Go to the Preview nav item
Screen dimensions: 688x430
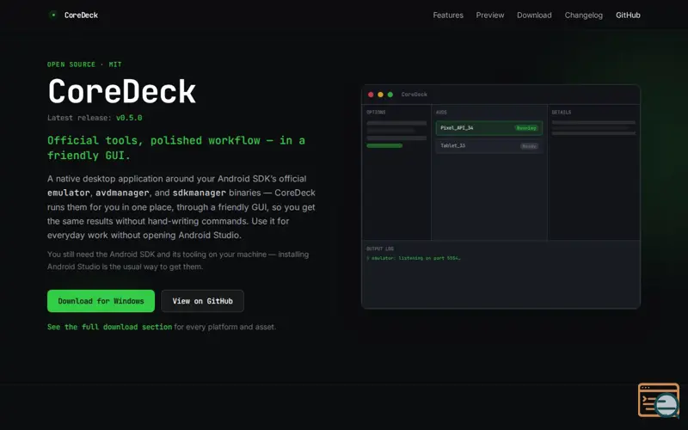pos(490,15)
